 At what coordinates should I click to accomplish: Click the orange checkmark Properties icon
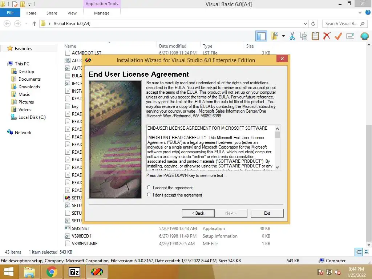pos(338,36)
